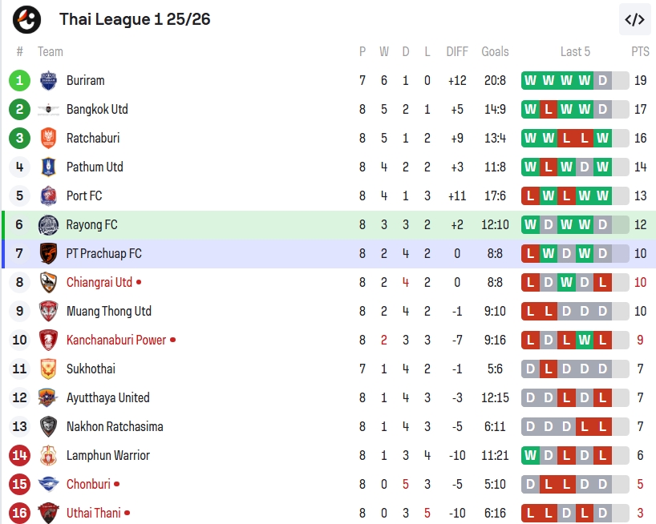656x524 pixels.
Task: Open the Chonburi team page
Action: click(x=88, y=484)
